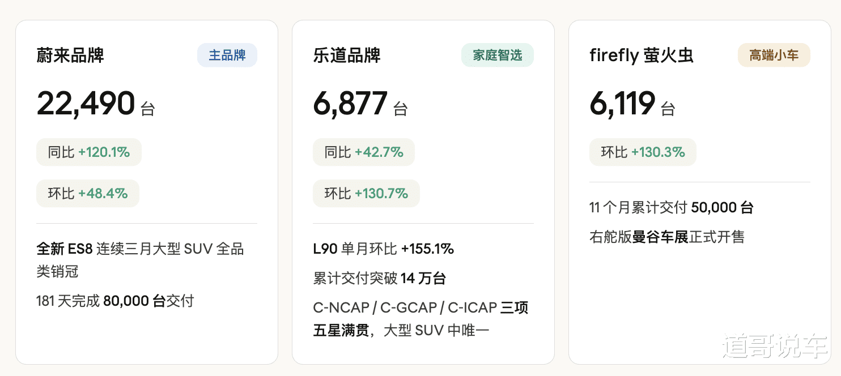841x376 pixels.
Task: Click the 全新 ES8 sales champion note
Action: pyautogui.click(x=140, y=260)
